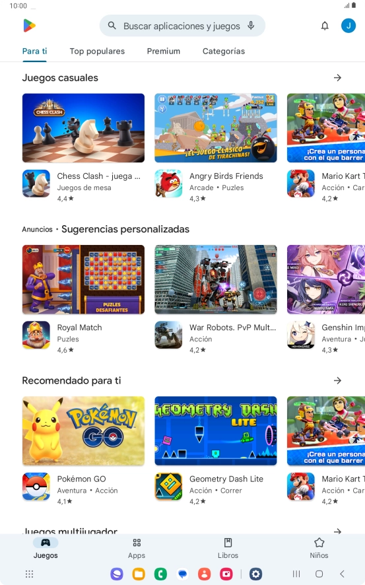Tap the Google Play logo
This screenshot has width=365, height=585.
pyautogui.click(x=29, y=26)
